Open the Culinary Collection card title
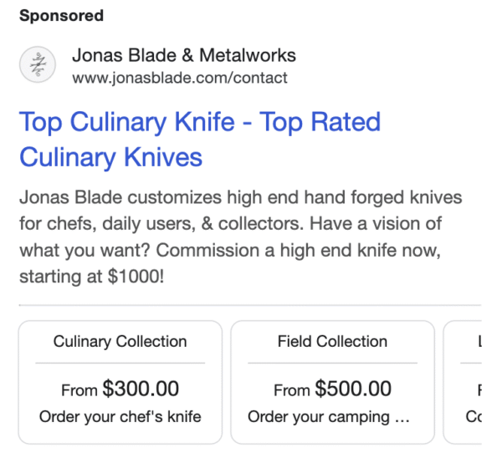The height and width of the screenshot is (458, 502). 120,341
